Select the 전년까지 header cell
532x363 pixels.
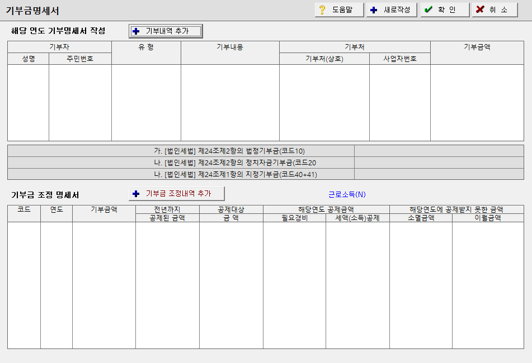tap(167, 209)
